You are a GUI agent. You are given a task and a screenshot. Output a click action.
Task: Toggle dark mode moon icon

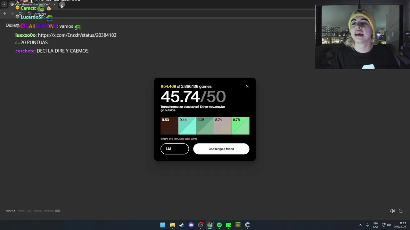[x=401, y=211]
